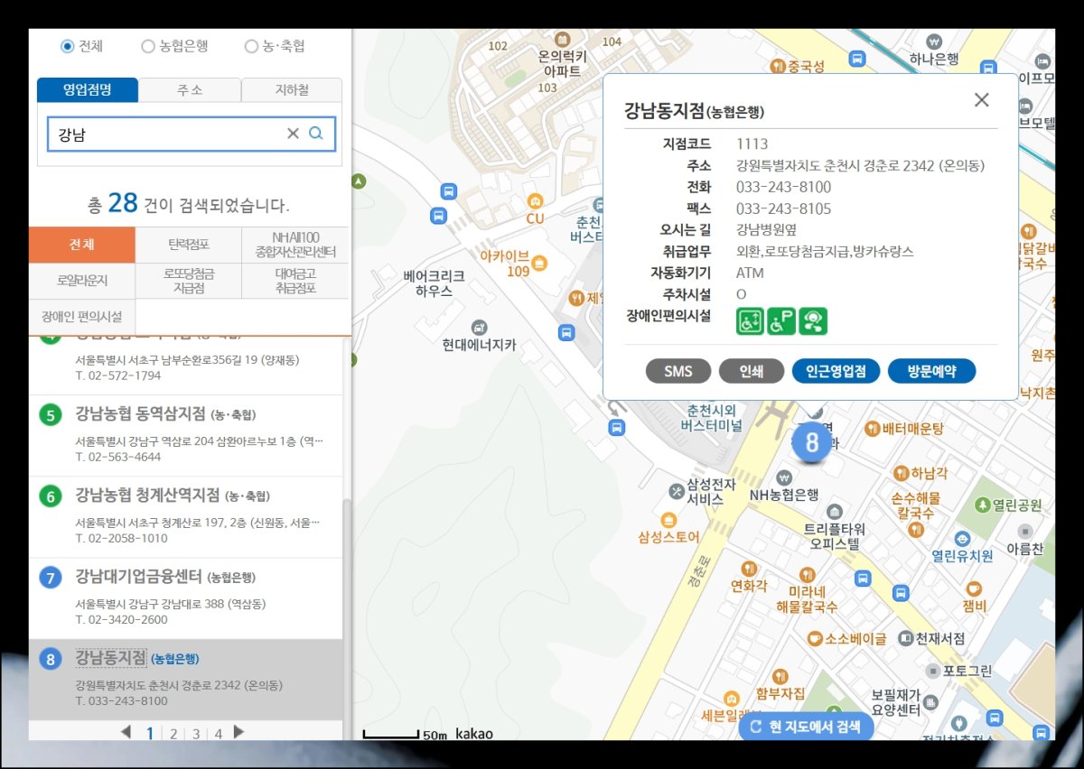The image size is (1084, 769).
Task: Go to next results page arrow
Action: pos(238,732)
